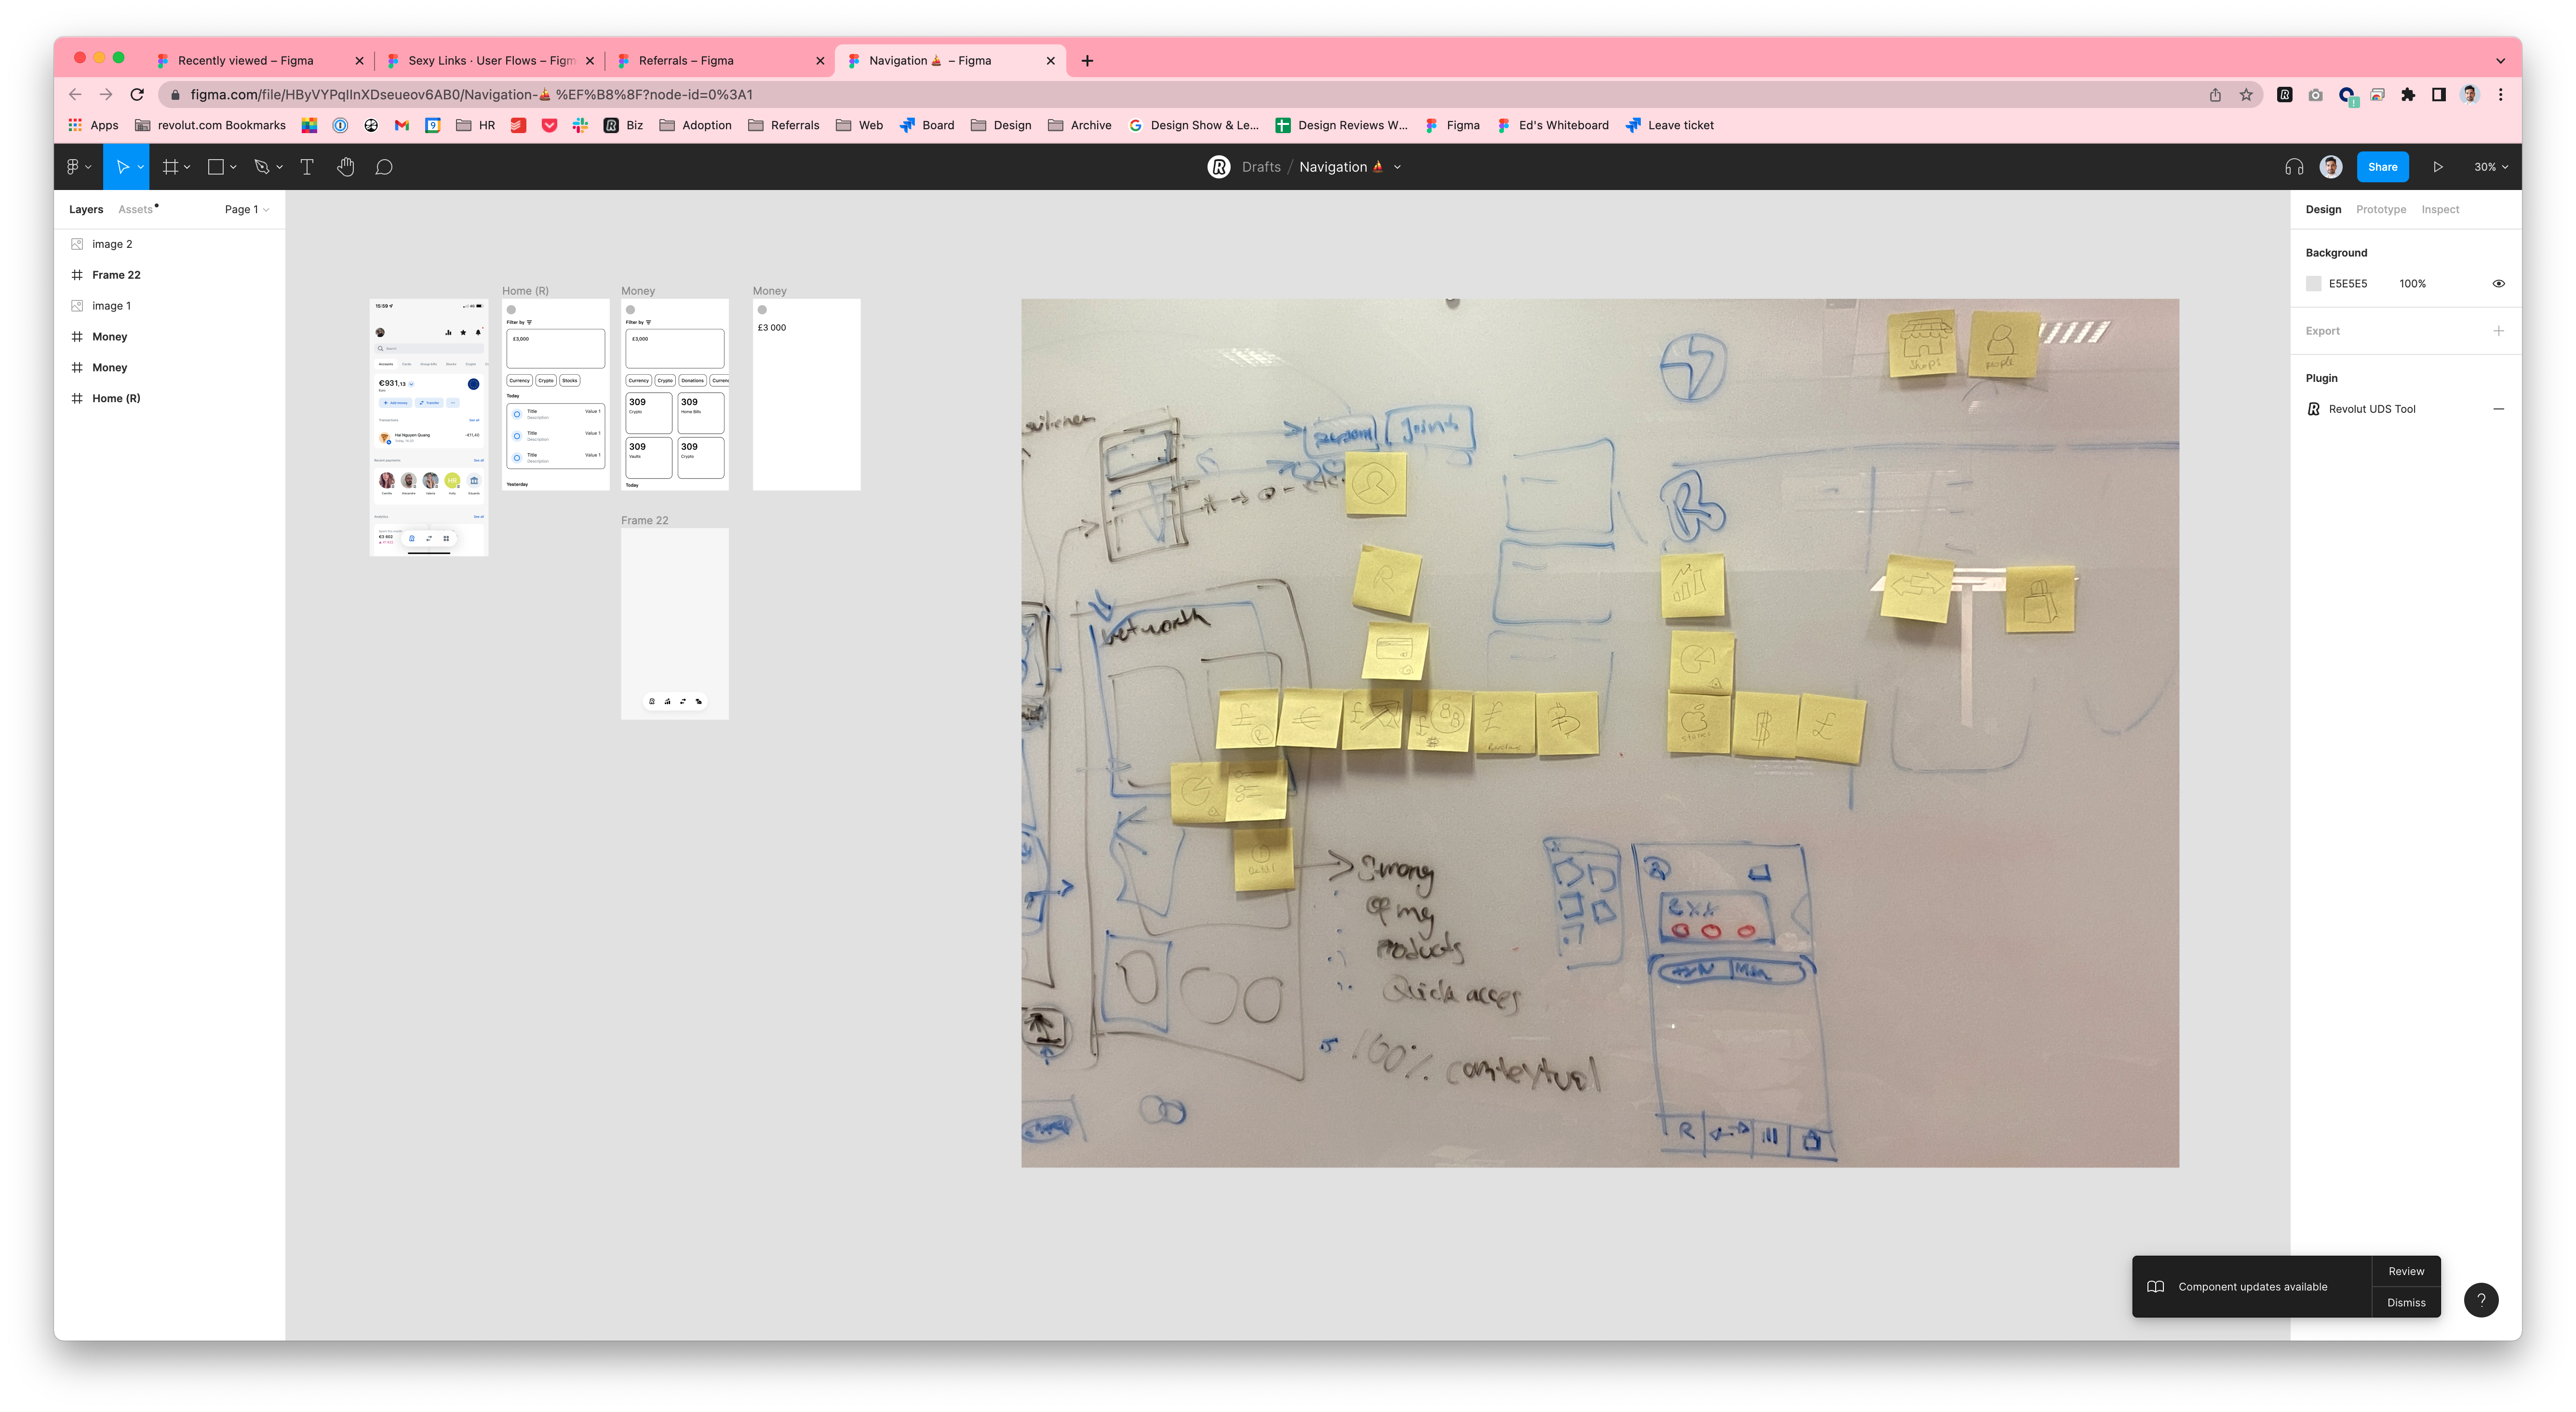
Task: Expand the file name dropdown next to Navigation
Action: pos(1398,167)
